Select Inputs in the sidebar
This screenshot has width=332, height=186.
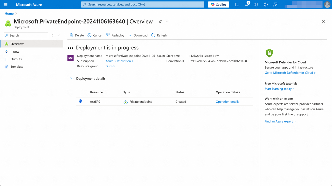coord(15,51)
